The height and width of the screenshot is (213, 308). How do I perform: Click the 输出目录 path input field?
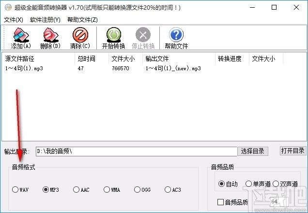(137, 152)
